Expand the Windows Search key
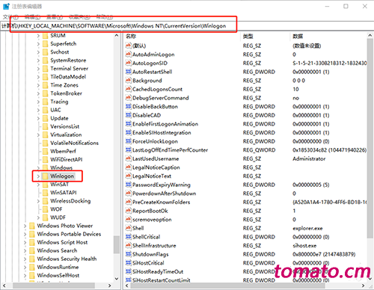 coord(25,250)
